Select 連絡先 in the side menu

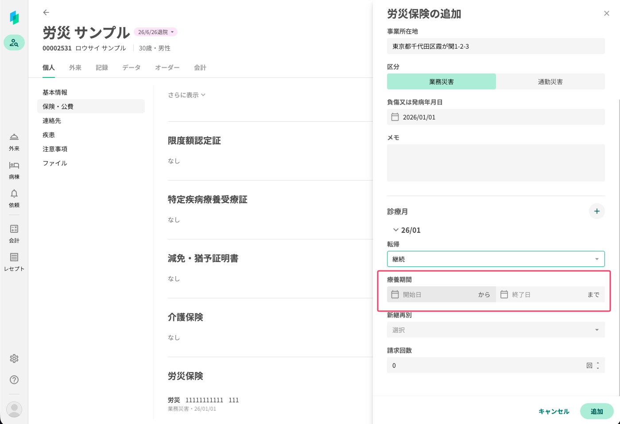click(x=91, y=120)
